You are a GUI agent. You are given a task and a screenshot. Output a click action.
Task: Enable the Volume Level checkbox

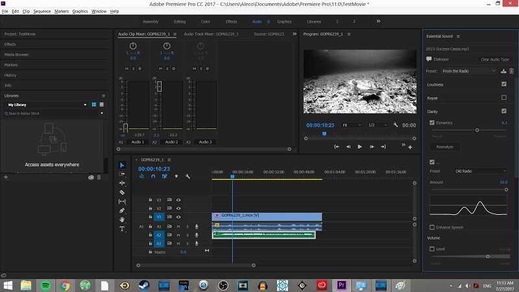click(432, 249)
